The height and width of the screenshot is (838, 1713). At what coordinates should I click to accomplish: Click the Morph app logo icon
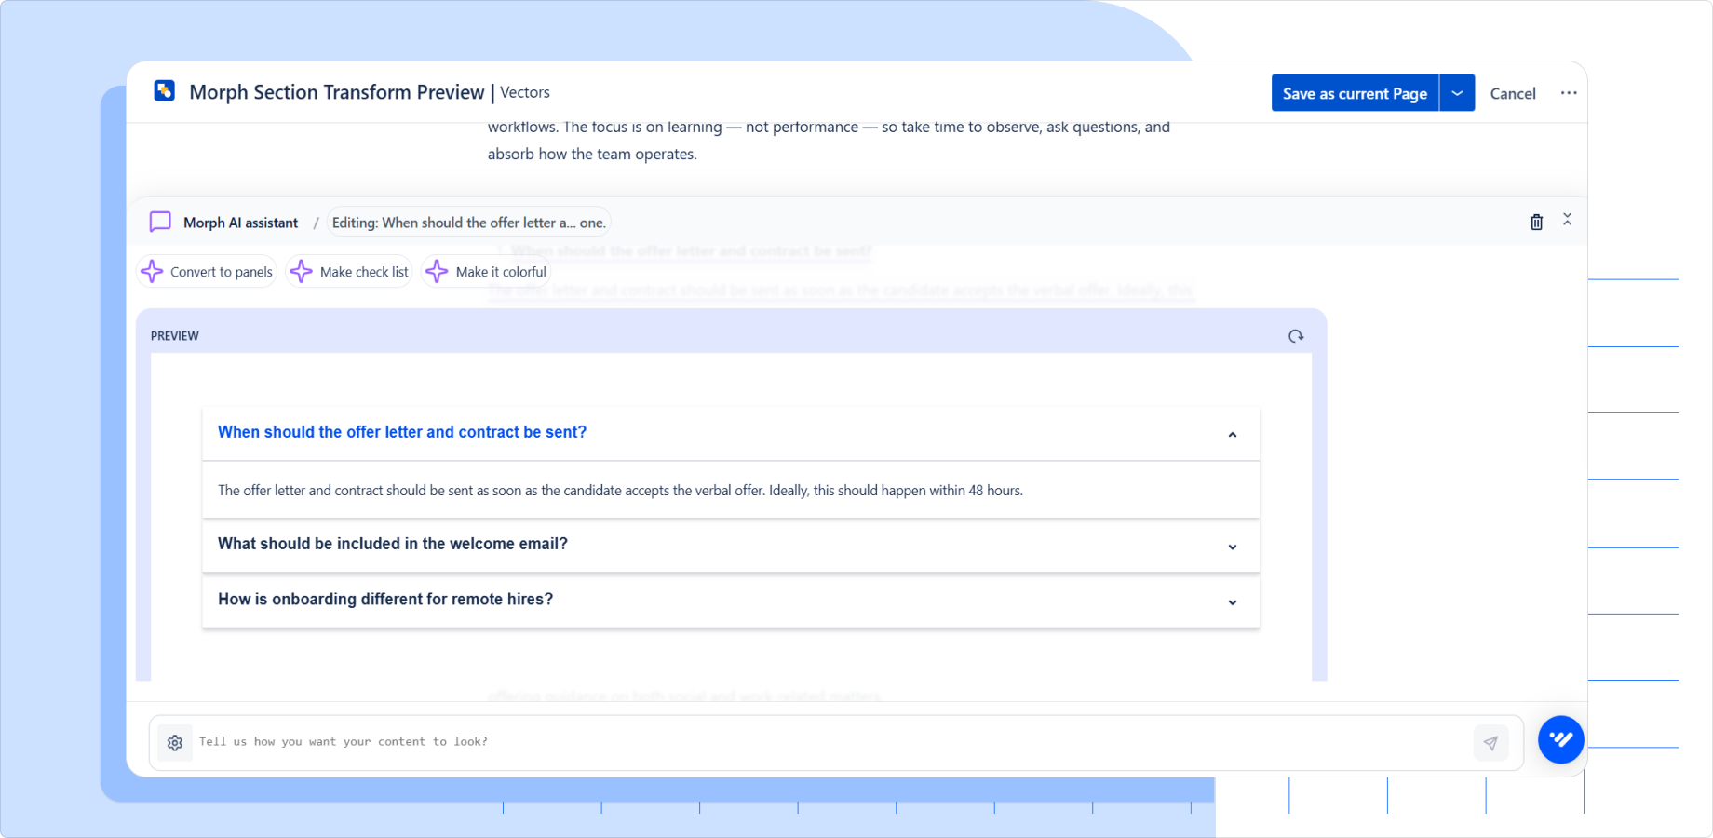click(x=164, y=91)
